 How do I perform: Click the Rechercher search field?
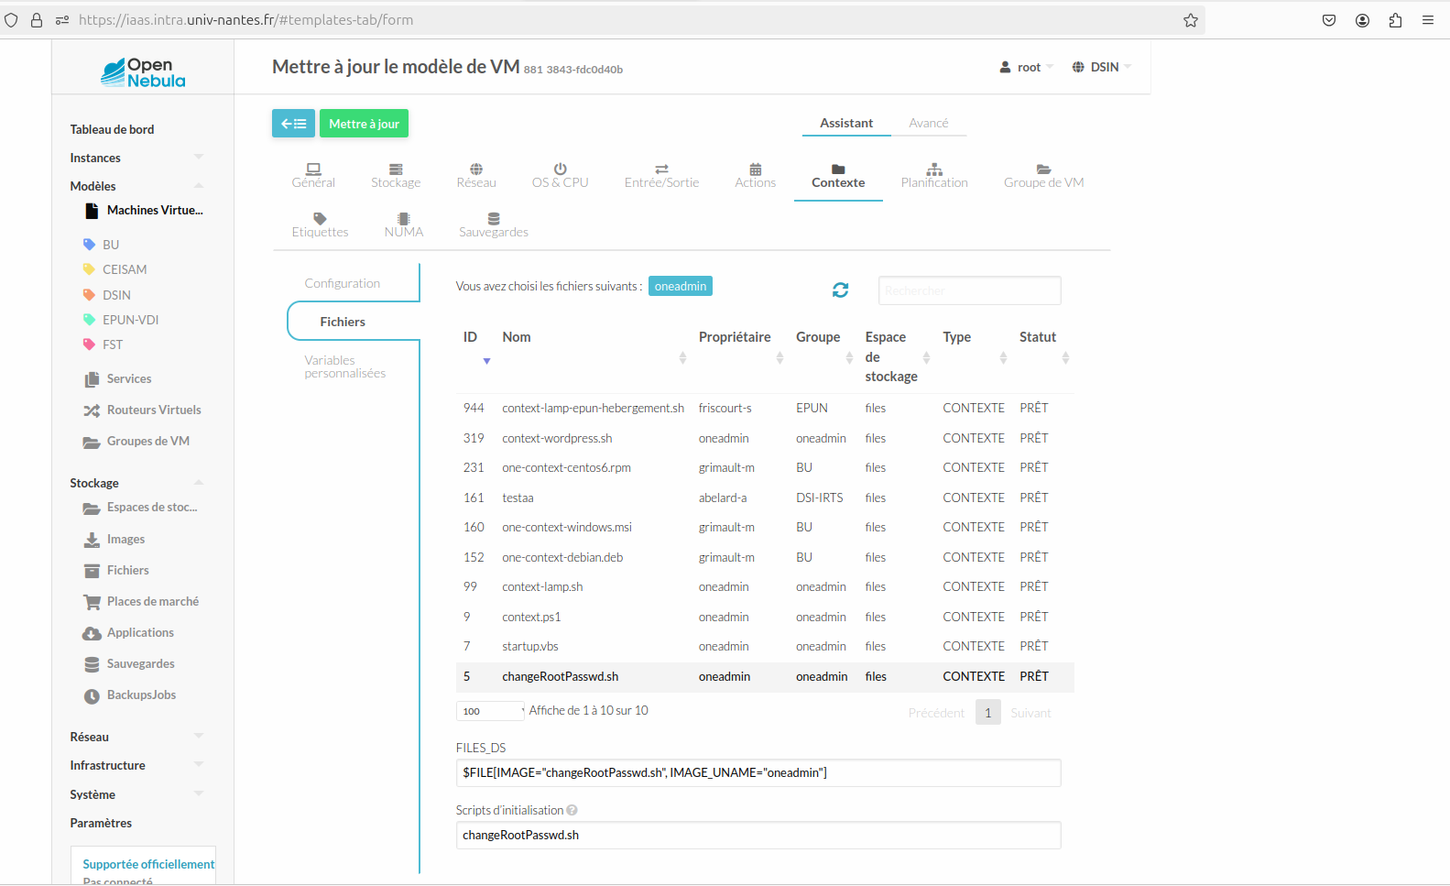click(x=969, y=290)
